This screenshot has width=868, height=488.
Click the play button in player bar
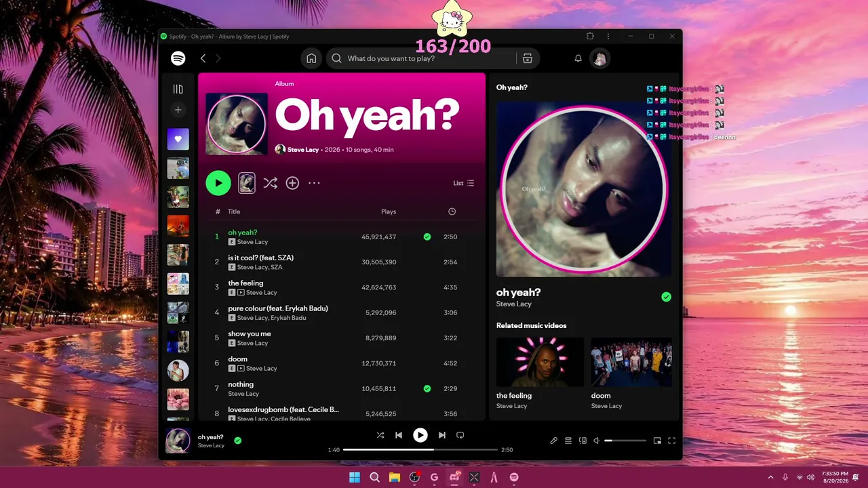420,435
